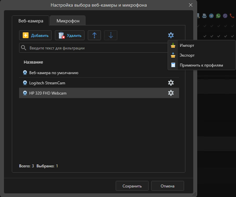
Task: Close the webcam and microphone settings dialog
Action: pyautogui.click(x=191, y=5)
